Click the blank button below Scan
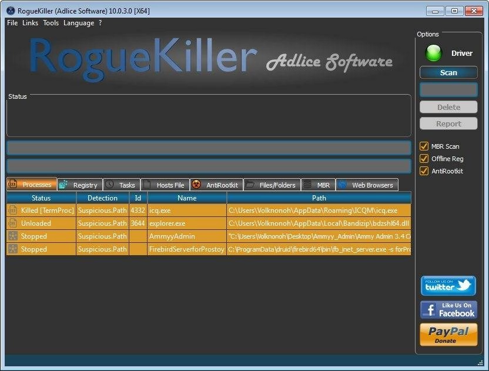 tap(448, 90)
